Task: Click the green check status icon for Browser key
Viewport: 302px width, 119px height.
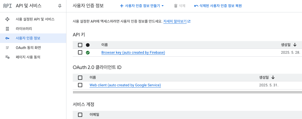Action: pyautogui.click(x=88, y=53)
